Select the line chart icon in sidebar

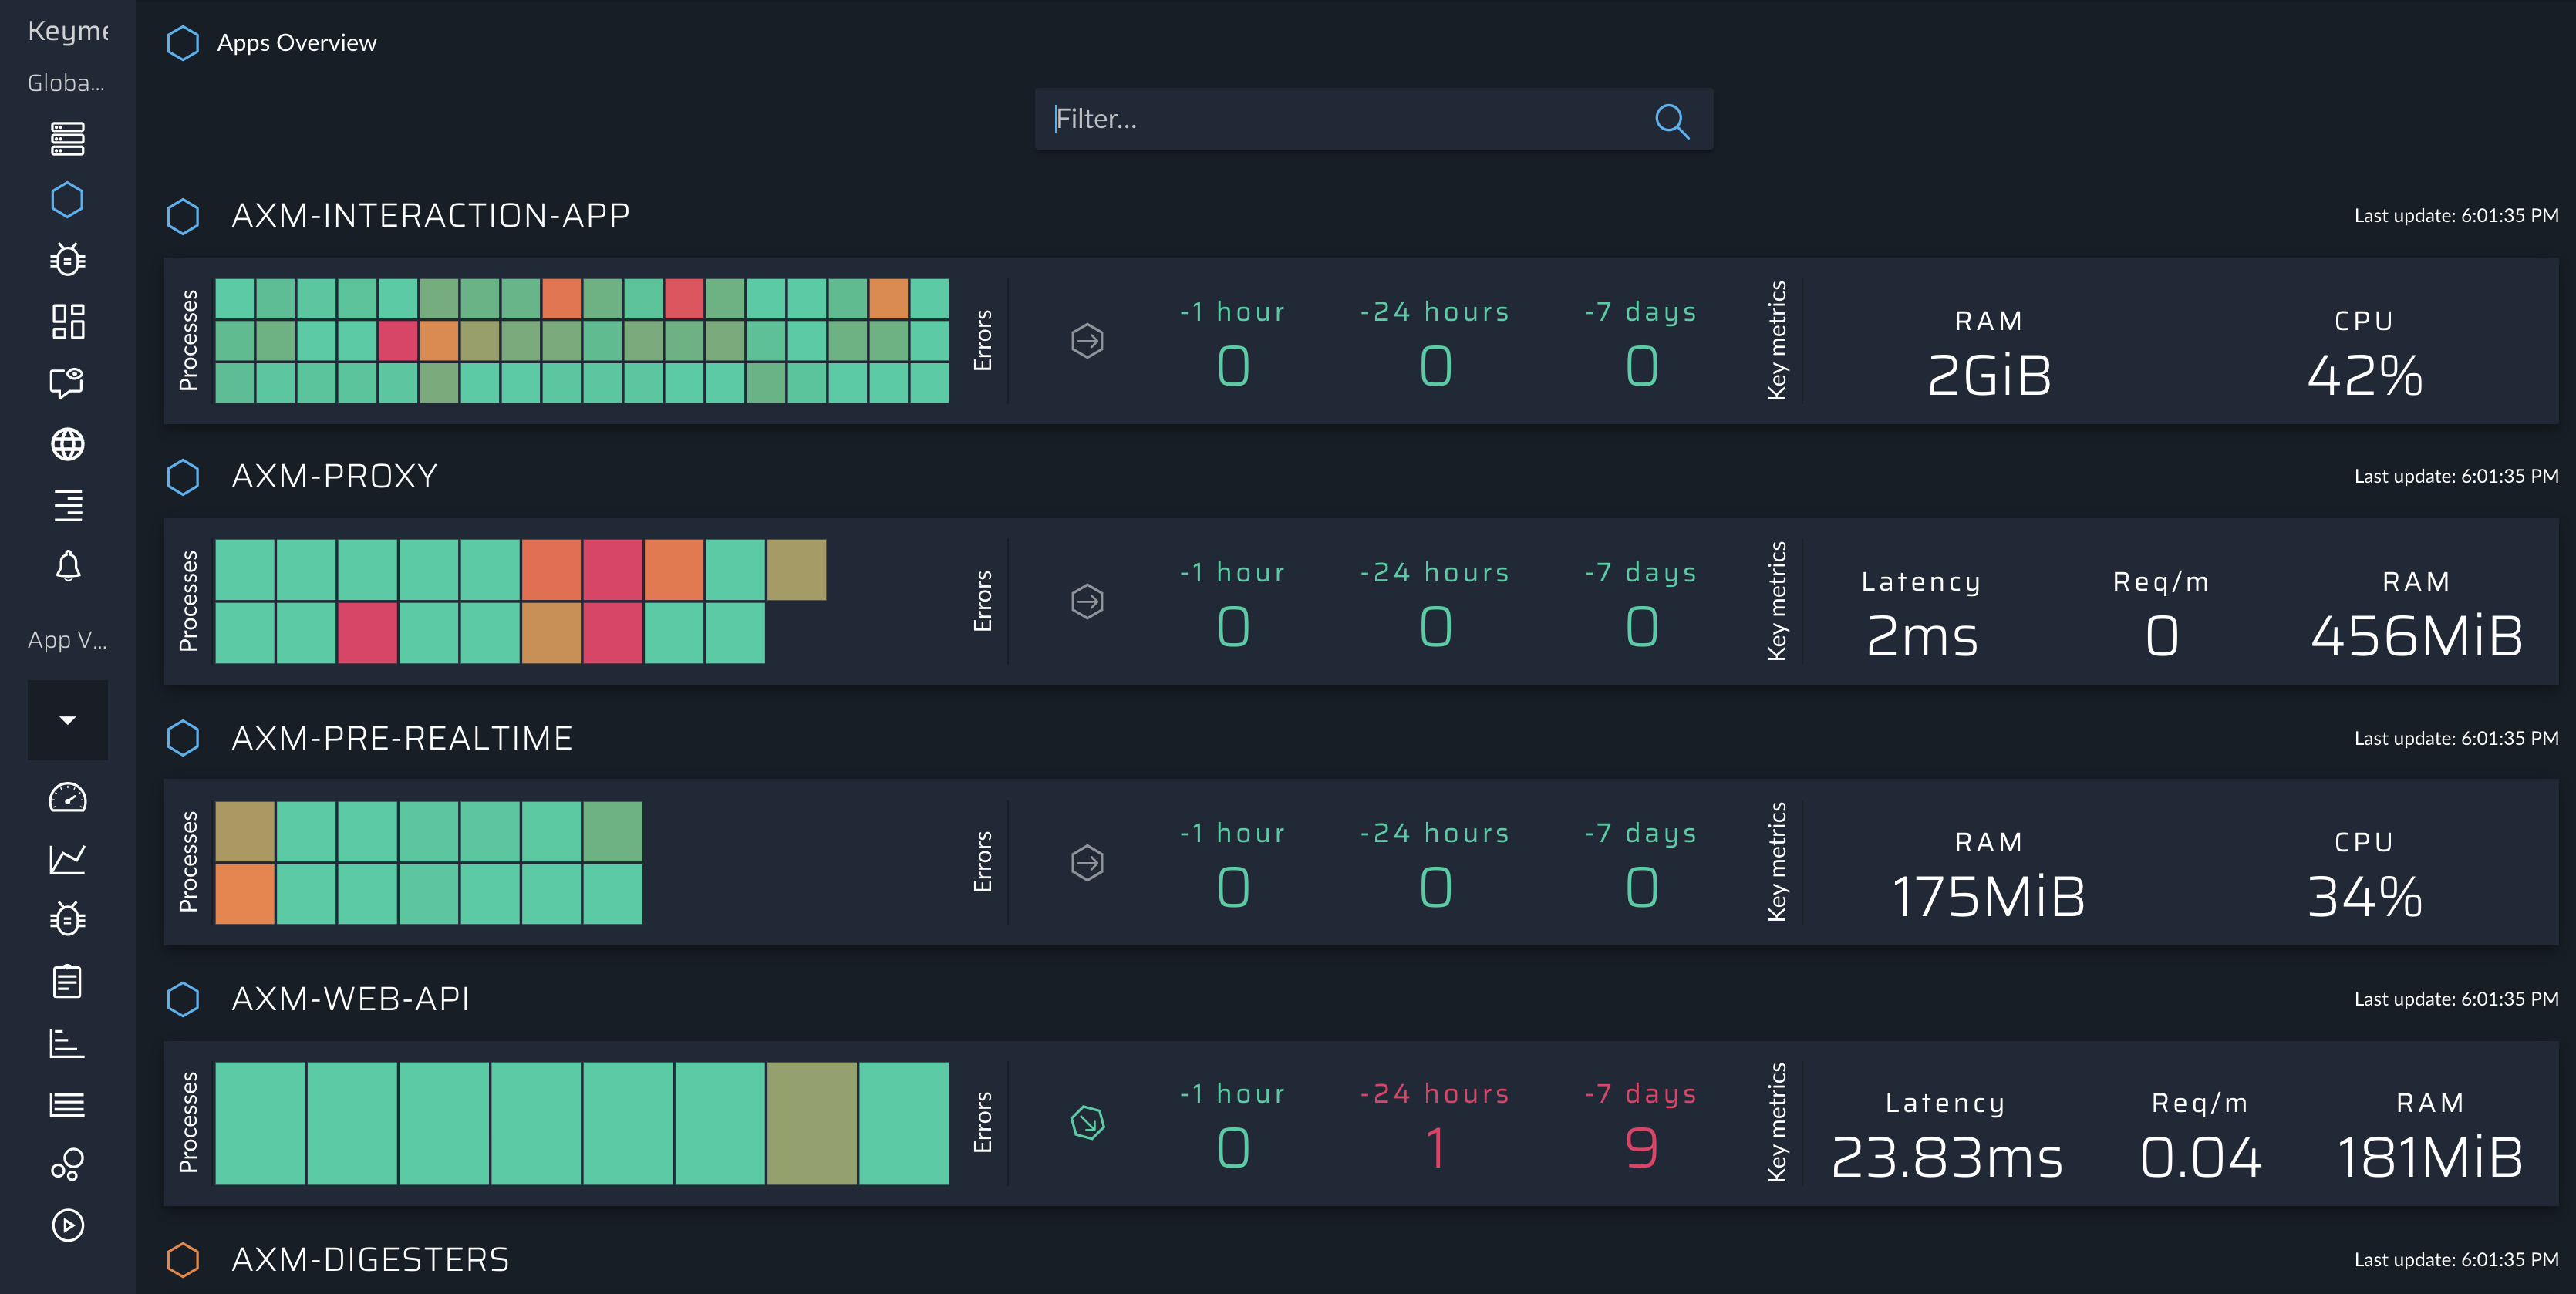[x=67, y=859]
